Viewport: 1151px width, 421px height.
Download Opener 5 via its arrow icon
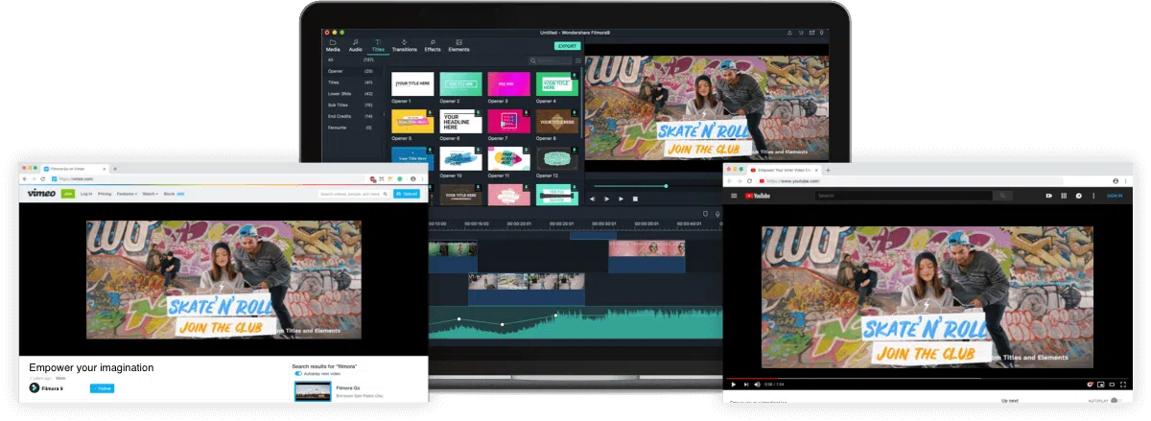pos(431,112)
